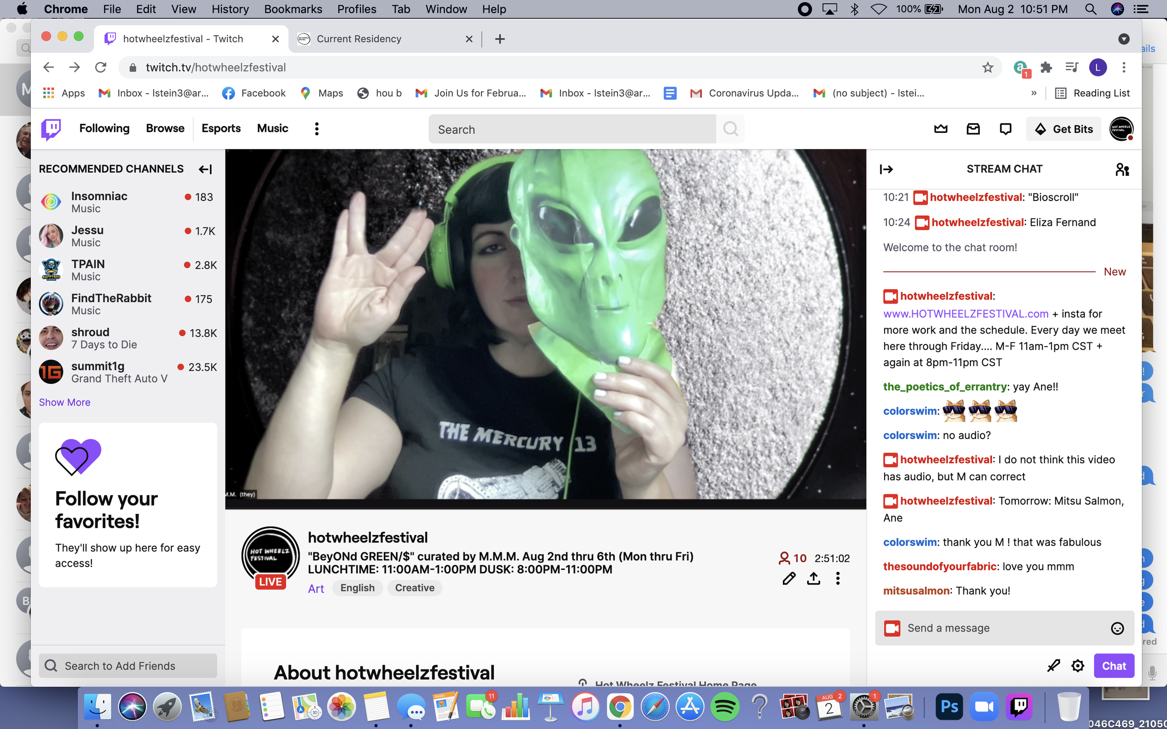Open the more navigation three-dot menu
This screenshot has width=1167, height=729.
tap(316, 129)
